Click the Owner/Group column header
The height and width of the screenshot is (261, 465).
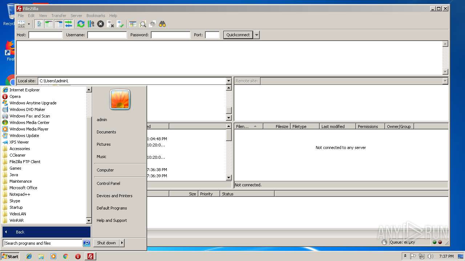[x=399, y=127]
